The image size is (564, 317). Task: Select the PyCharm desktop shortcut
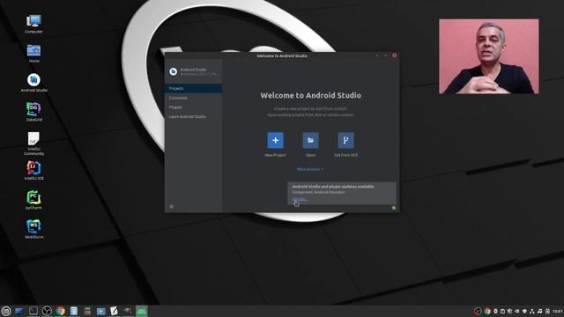33,200
